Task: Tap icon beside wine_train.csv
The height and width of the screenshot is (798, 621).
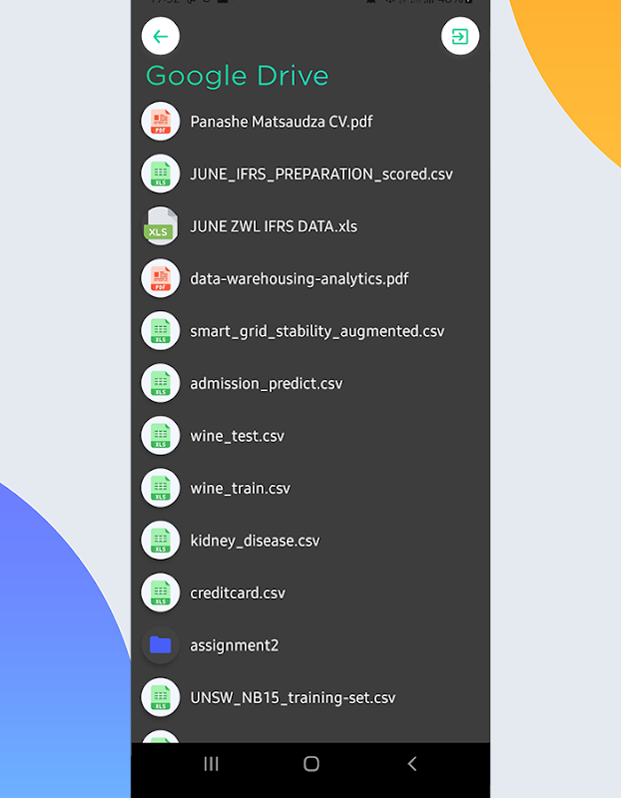Action: click(161, 488)
